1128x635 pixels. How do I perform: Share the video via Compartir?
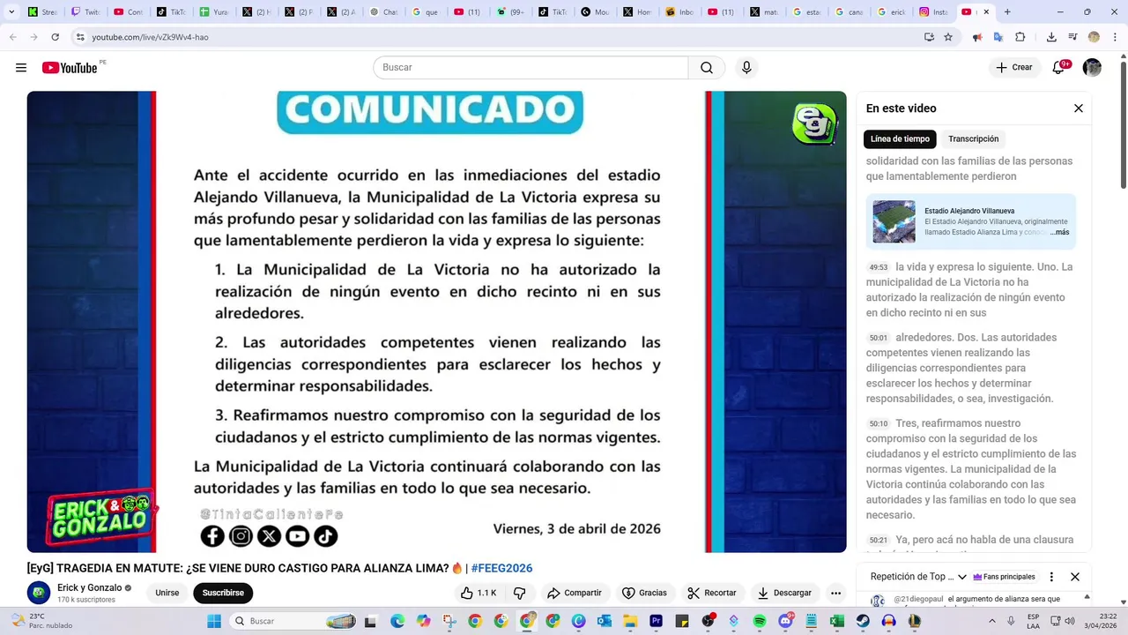coord(574,594)
